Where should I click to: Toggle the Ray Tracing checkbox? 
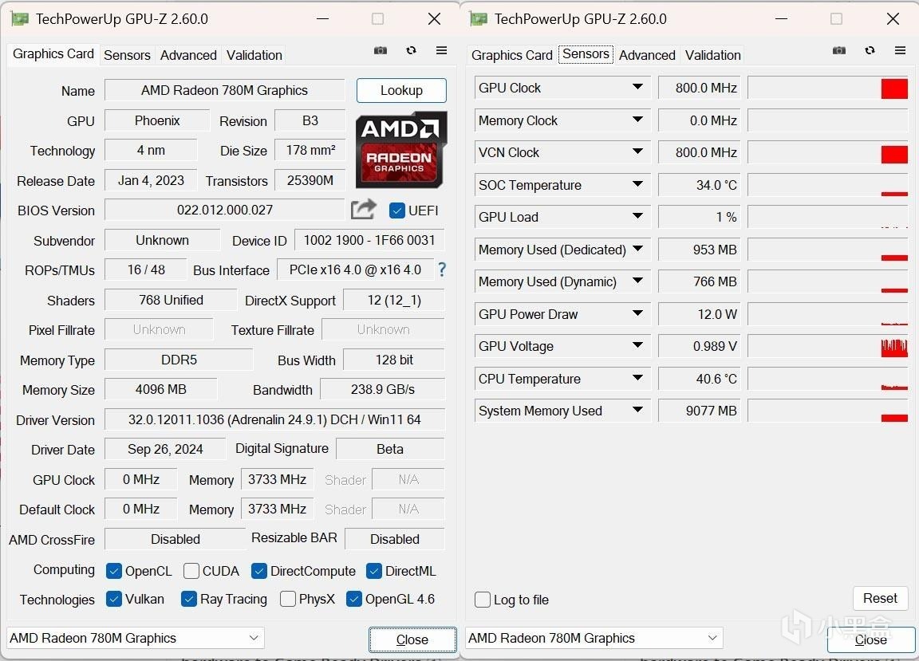(189, 599)
